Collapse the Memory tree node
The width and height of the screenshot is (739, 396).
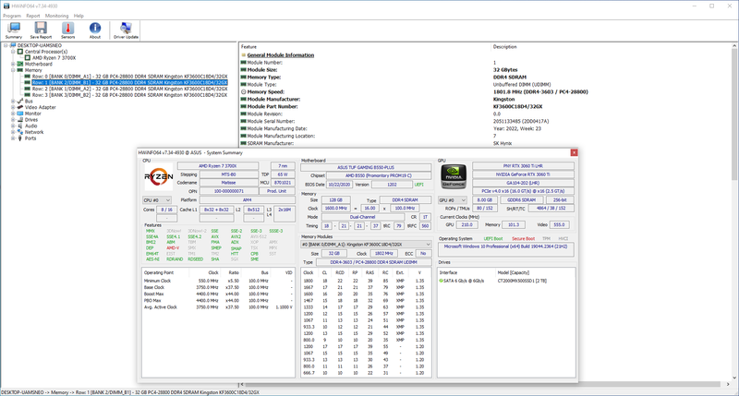(13, 70)
